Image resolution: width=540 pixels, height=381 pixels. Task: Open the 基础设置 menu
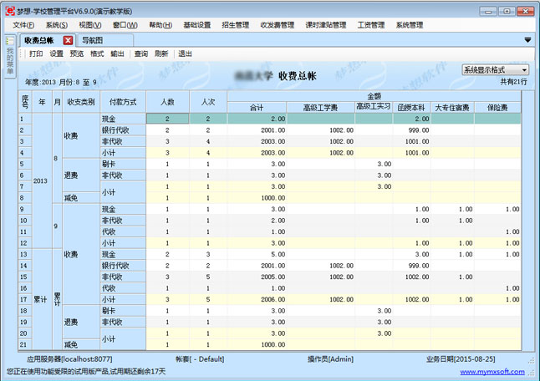tap(197, 25)
